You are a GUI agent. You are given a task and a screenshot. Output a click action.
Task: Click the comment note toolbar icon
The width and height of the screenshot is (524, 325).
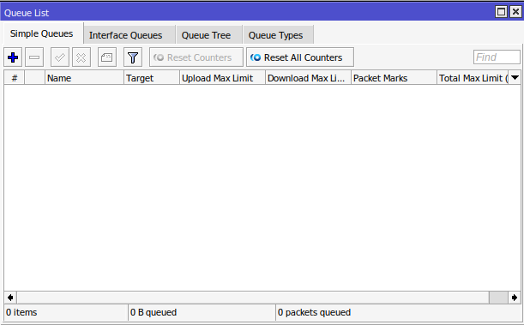tap(107, 57)
